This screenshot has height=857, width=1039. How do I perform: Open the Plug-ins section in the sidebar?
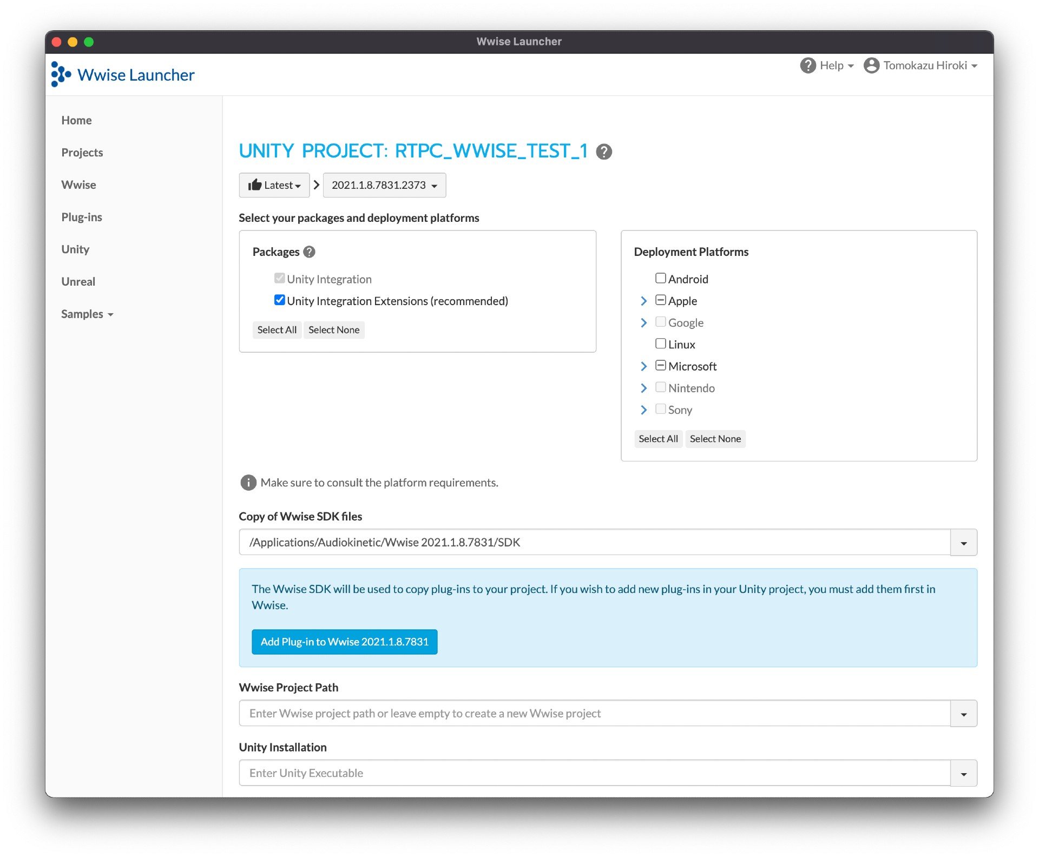point(81,216)
